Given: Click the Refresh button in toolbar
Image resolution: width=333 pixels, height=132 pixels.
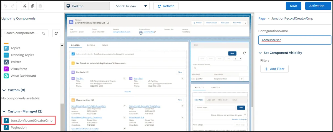Looking at the screenshot, I should 166,6.
